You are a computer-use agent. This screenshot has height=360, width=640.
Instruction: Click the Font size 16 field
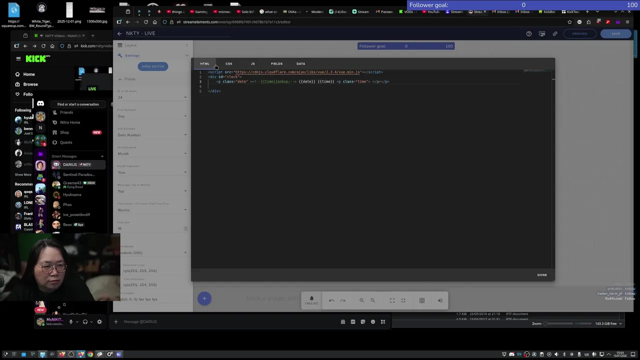pos(152,228)
